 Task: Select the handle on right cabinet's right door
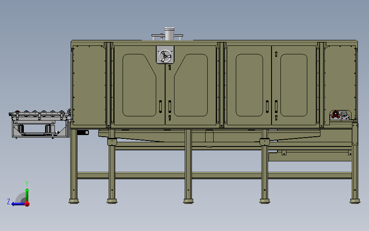tap(276, 106)
